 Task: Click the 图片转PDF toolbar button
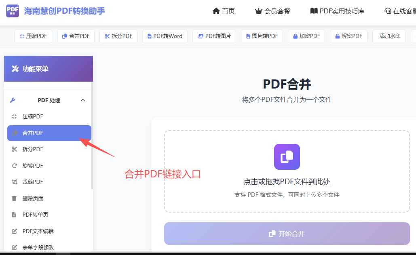pos(262,36)
